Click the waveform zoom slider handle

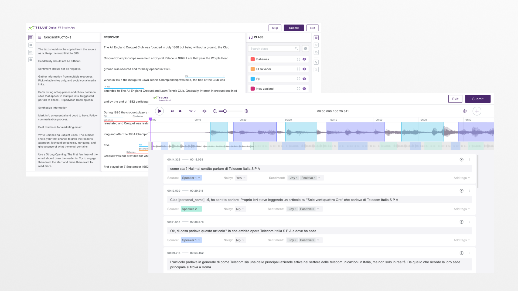(x=225, y=111)
